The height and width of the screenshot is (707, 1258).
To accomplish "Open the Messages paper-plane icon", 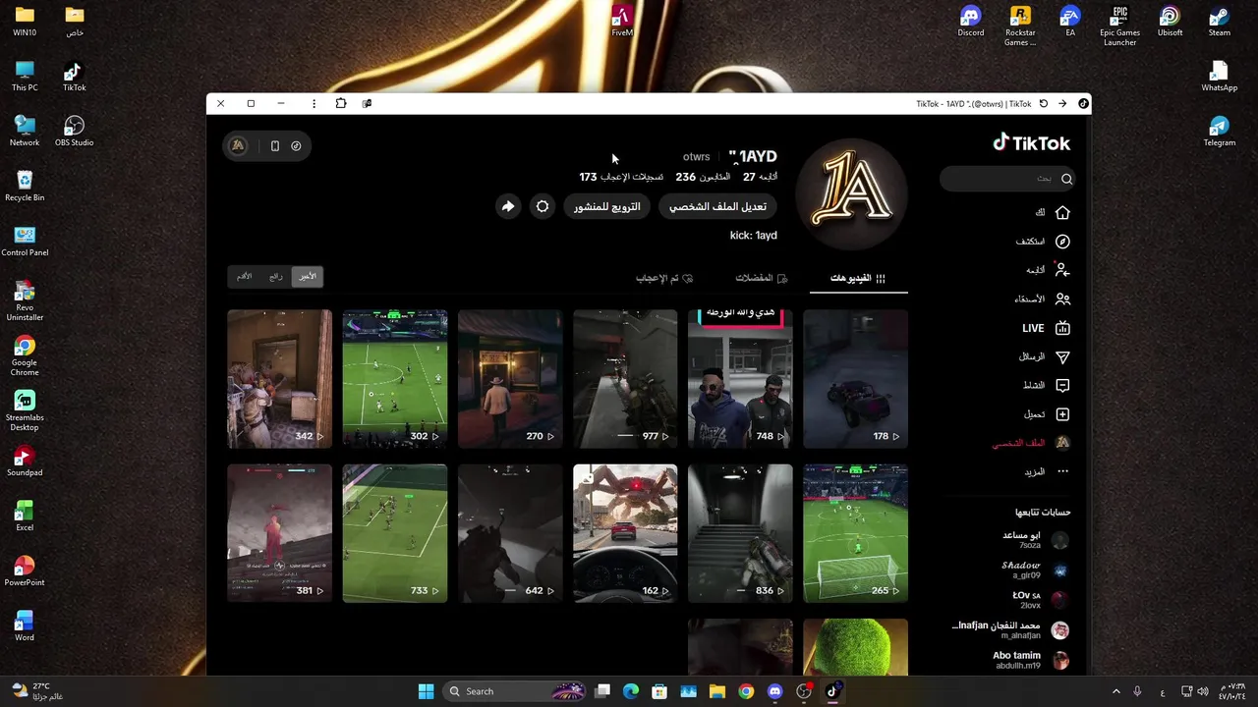I will (1062, 356).
